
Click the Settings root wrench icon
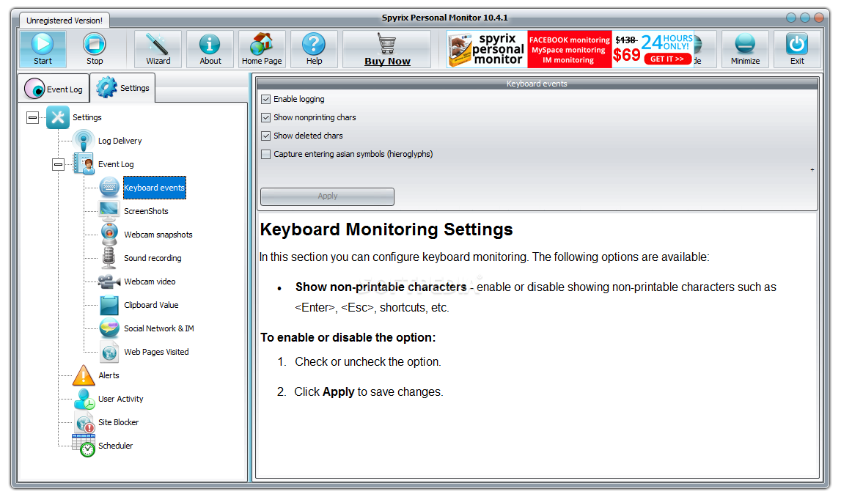58,117
